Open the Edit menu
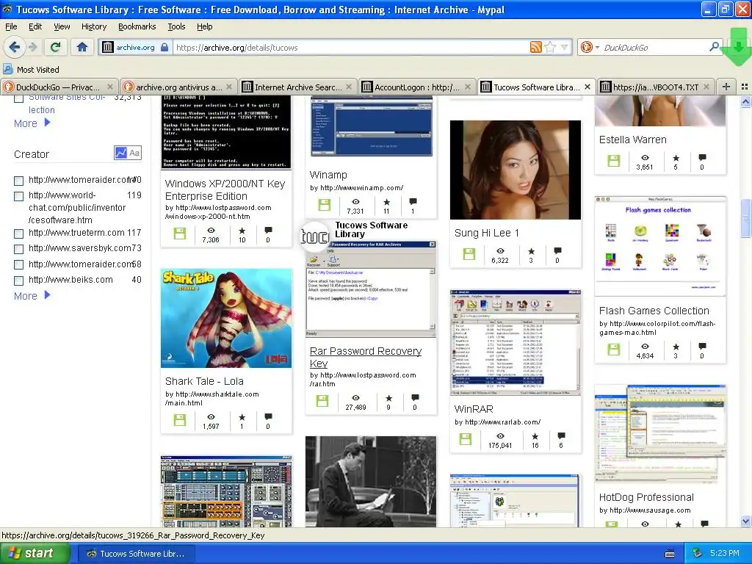The height and width of the screenshot is (564, 752). [35, 26]
